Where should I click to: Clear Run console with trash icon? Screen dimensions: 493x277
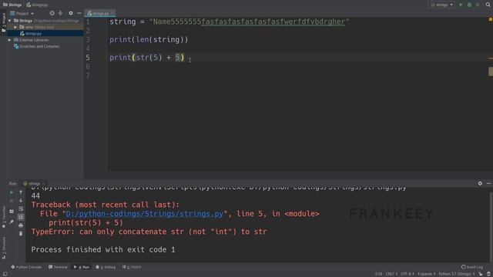[x=21, y=234]
